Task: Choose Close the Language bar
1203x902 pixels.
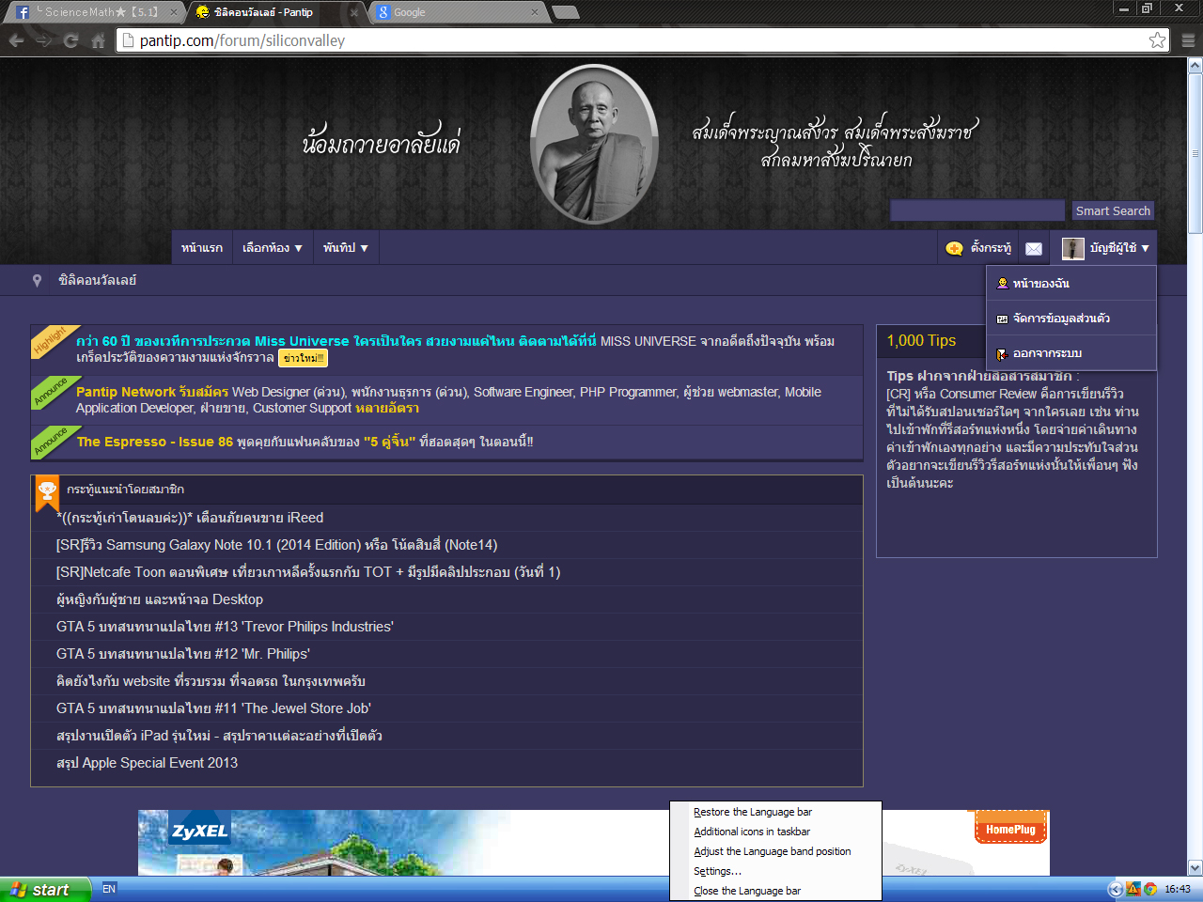Action: tap(747, 891)
